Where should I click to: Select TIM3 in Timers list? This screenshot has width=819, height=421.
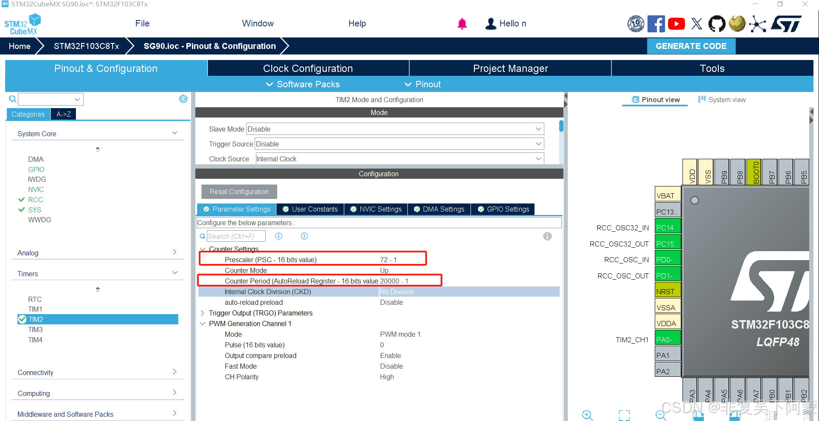[35, 329]
